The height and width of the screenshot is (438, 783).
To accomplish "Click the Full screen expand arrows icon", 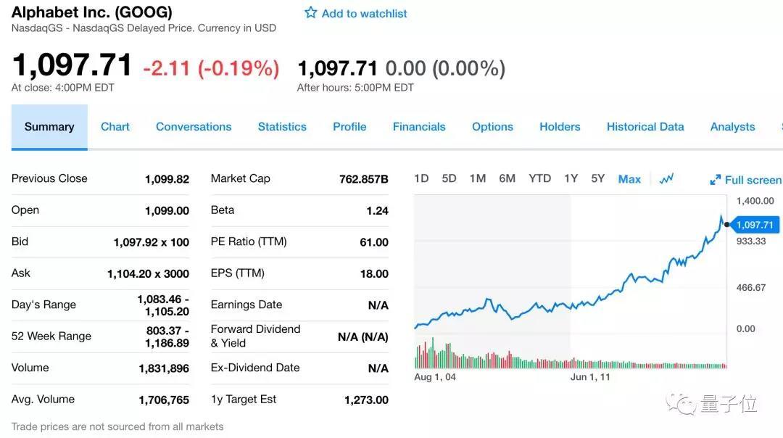I will pos(715,180).
